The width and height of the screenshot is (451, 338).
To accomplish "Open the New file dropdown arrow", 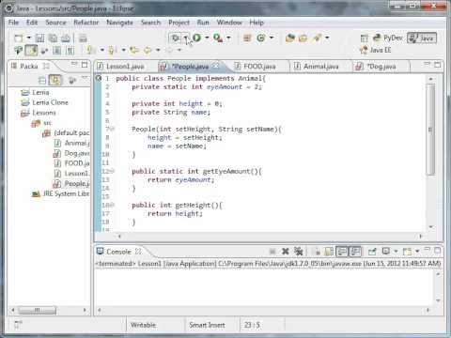I will click(x=29, y=38).
